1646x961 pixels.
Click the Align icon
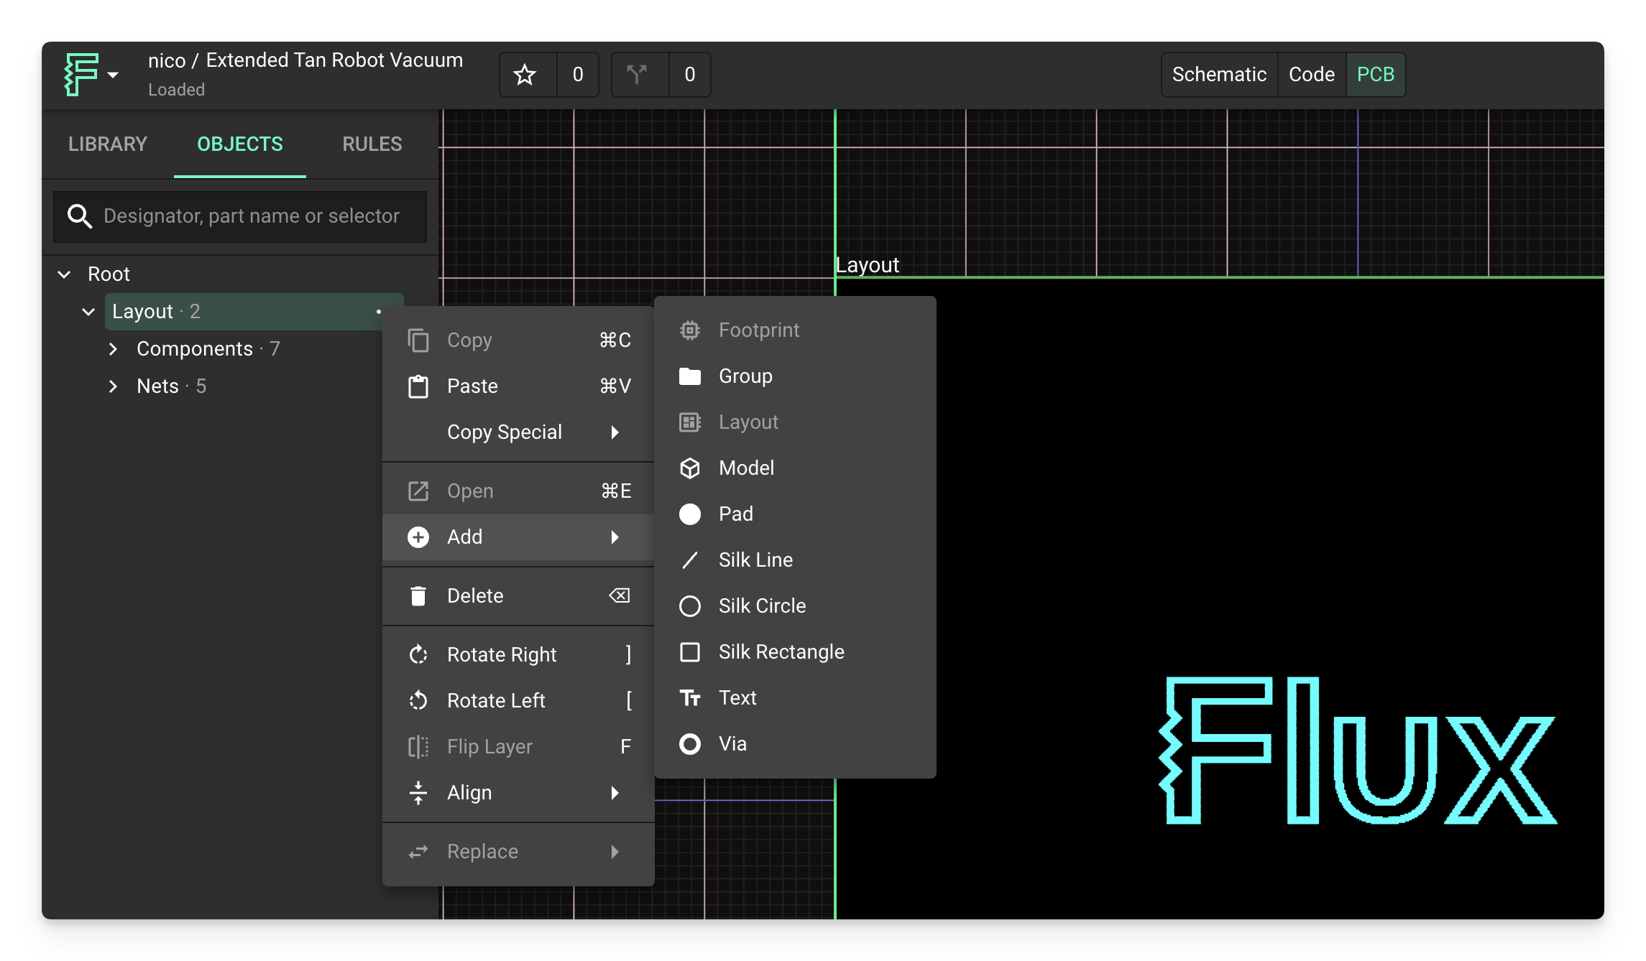(x=418, y=793)
